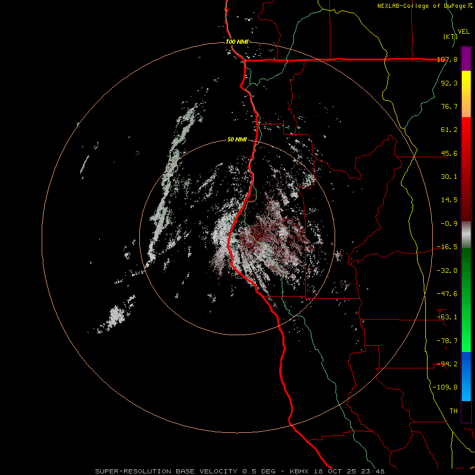Click the -109.8 velocity scale value
The height and width of the screenshot is (475, 475).
coord(445,387)
